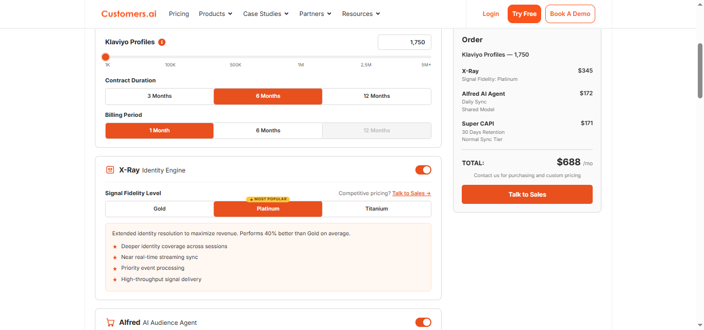
Task: Toggle the Alfred AI Audience Agent switch
Action: pos(423,322)
